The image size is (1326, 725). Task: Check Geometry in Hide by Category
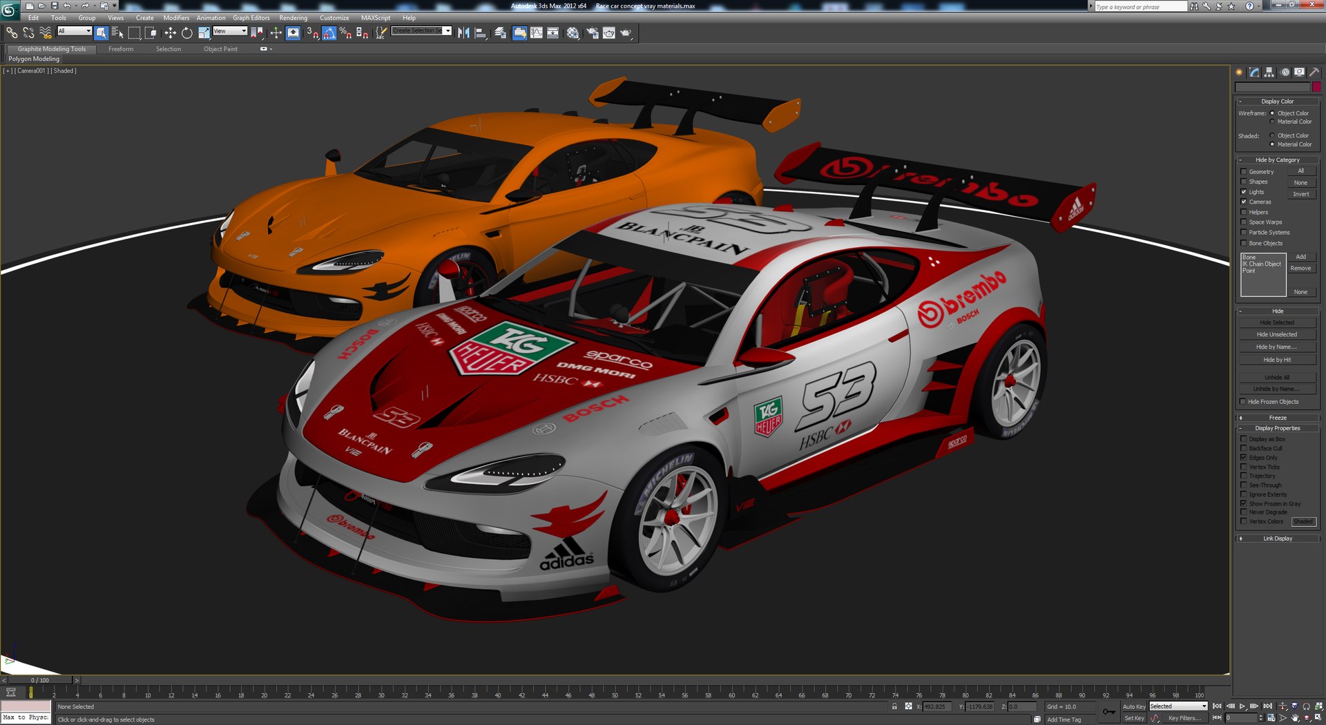pyautogui.click(x=1244, y=172)
